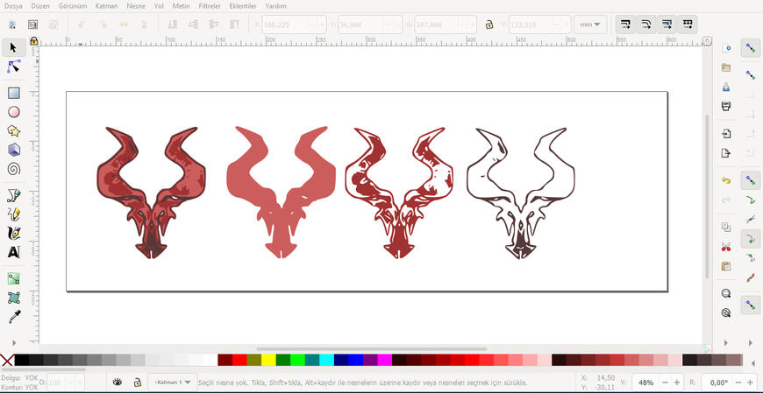763x393 pixels.
Task: Toggle the current layer lock icon
Action: click(137, 382)
